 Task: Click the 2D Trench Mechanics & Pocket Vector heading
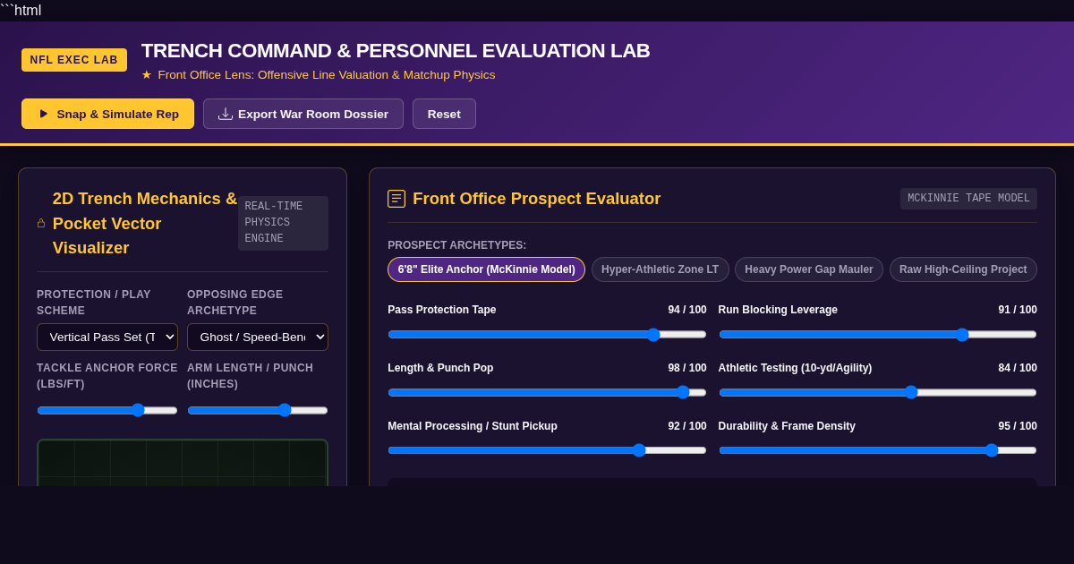[x=145, y=223]
